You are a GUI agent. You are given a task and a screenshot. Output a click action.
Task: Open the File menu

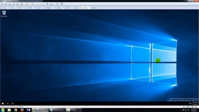click(x=2, y=4)
